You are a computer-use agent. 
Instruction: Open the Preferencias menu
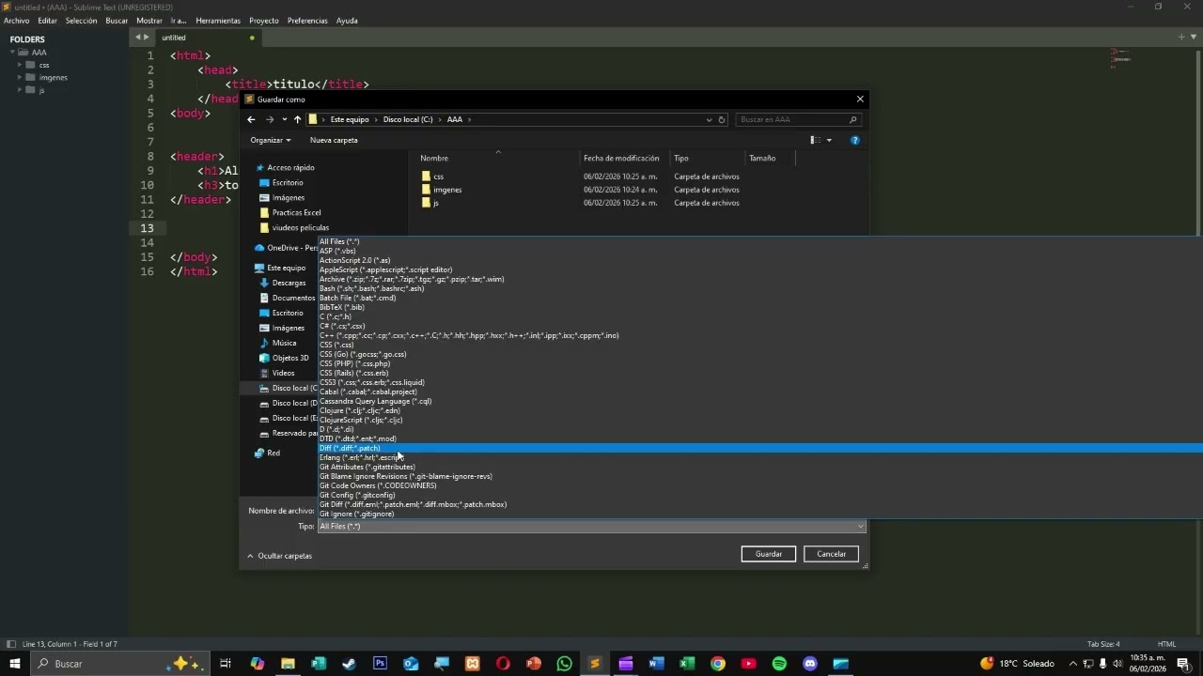pyautogui.click(x=307, y=21)
